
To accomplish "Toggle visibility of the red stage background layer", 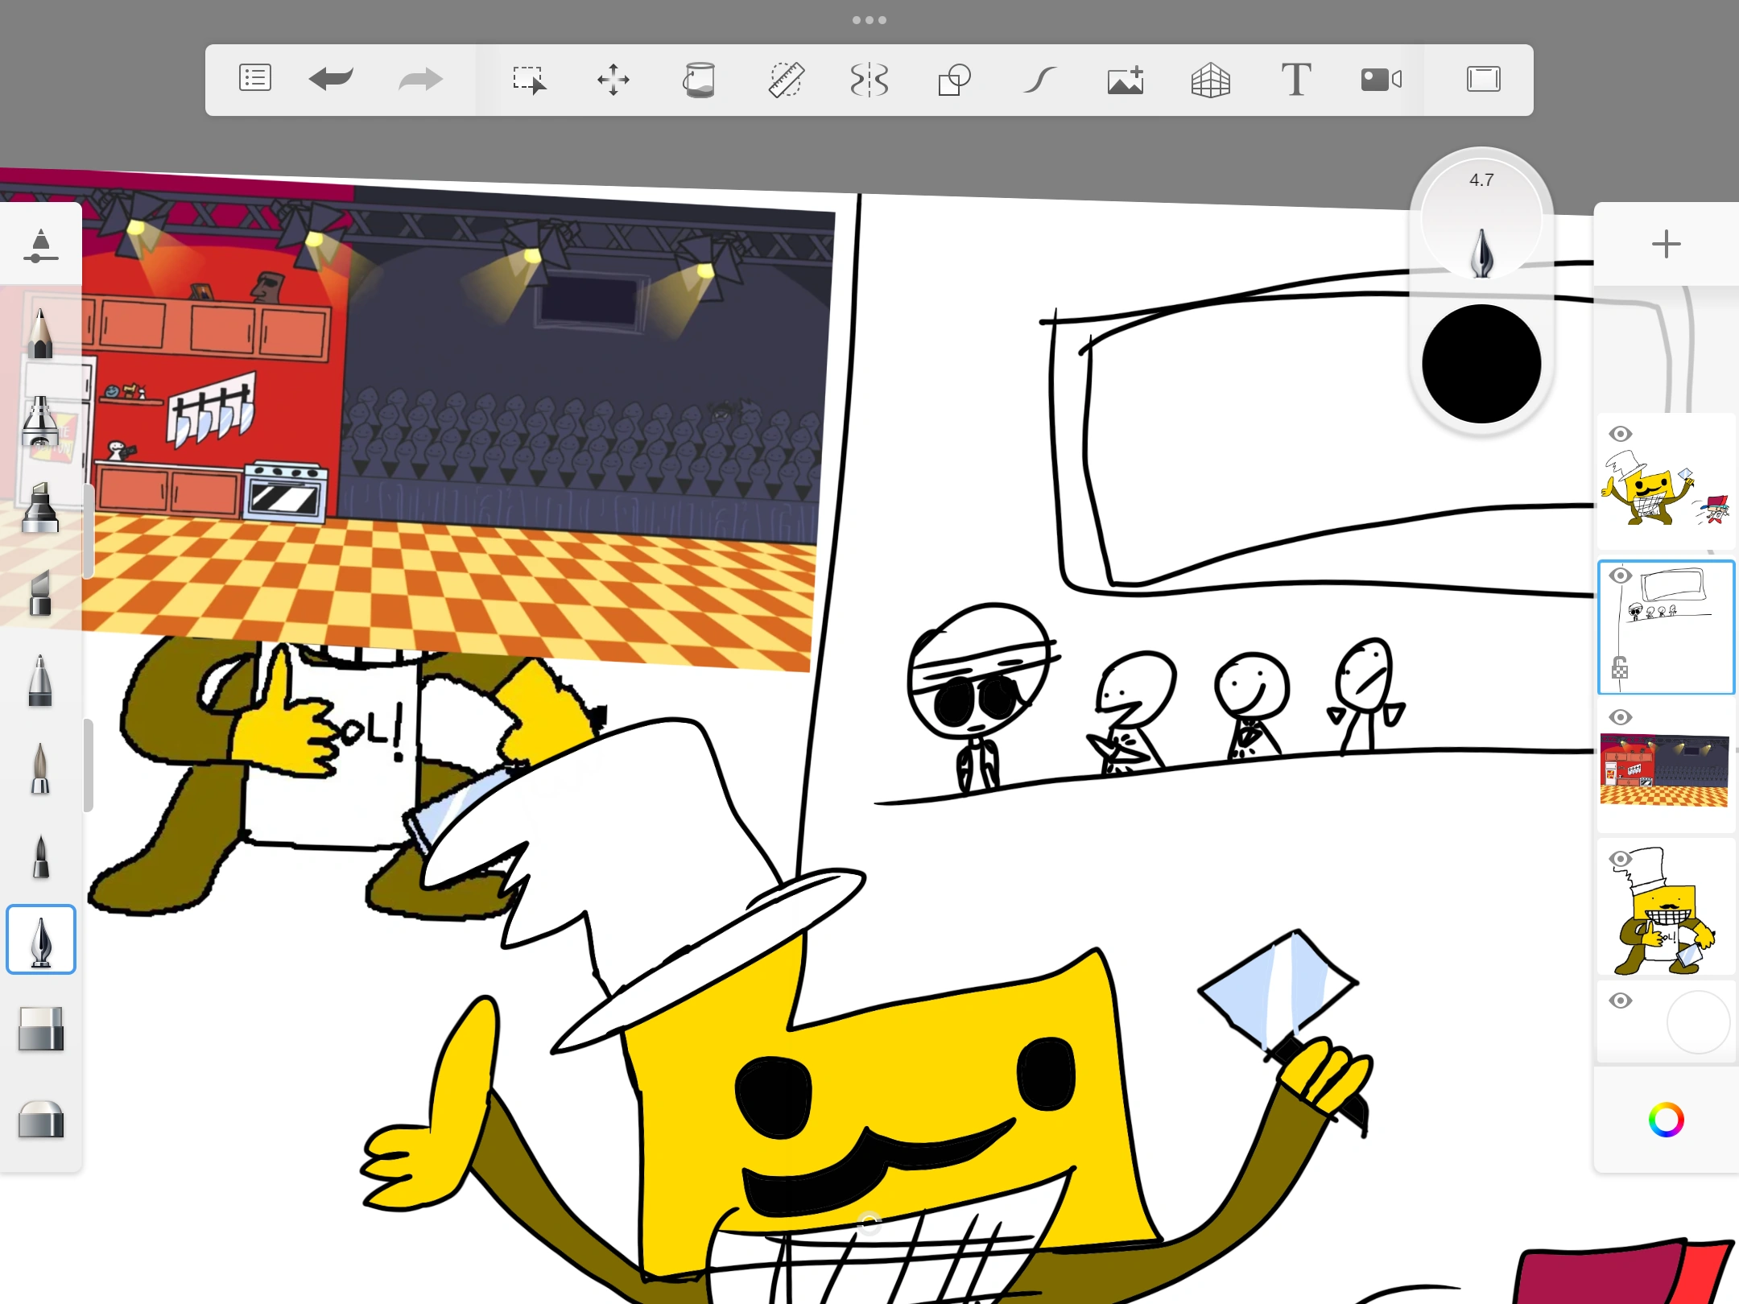I will point(1621,717).
